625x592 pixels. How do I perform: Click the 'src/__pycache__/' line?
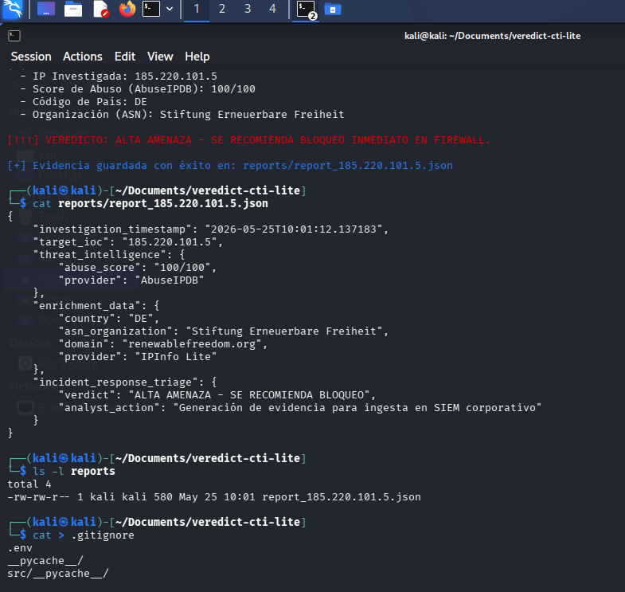tap(58, 573)
